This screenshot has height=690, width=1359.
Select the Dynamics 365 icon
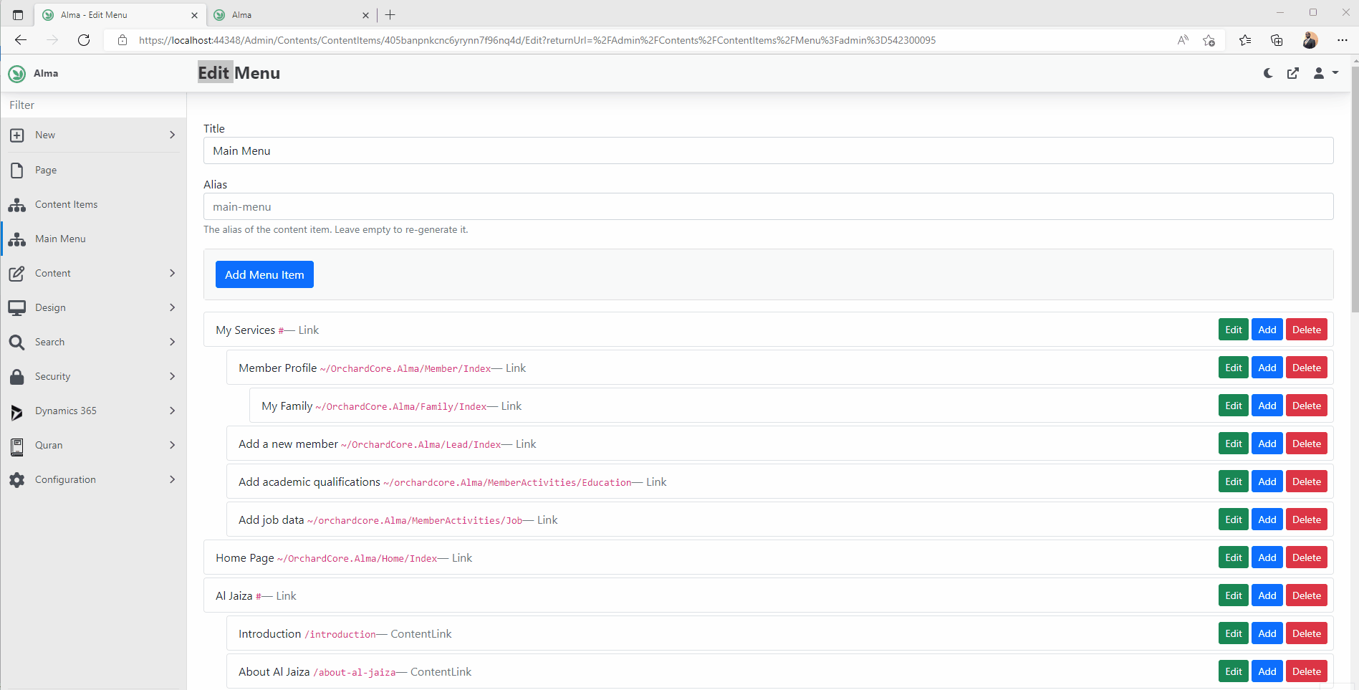[17, 411]
